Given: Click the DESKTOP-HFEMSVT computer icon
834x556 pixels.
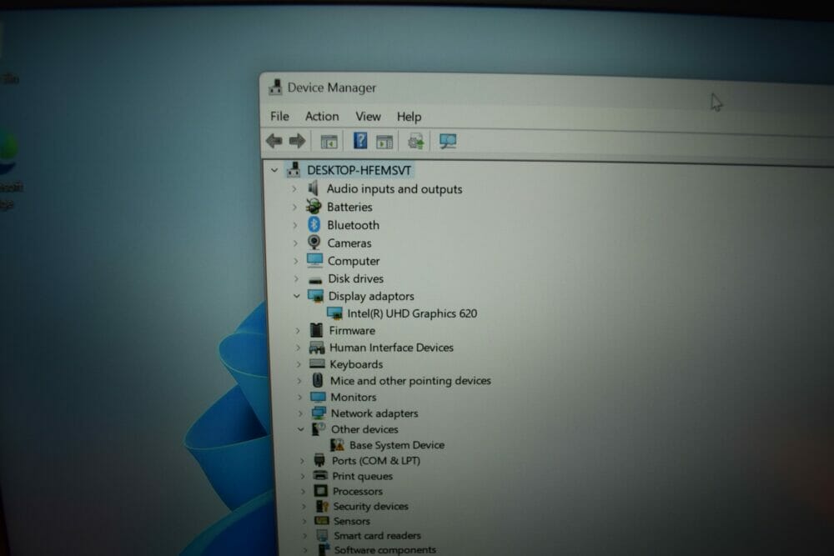Looking at the screenshot, I should pyautogui.click(x=293, y=169).
